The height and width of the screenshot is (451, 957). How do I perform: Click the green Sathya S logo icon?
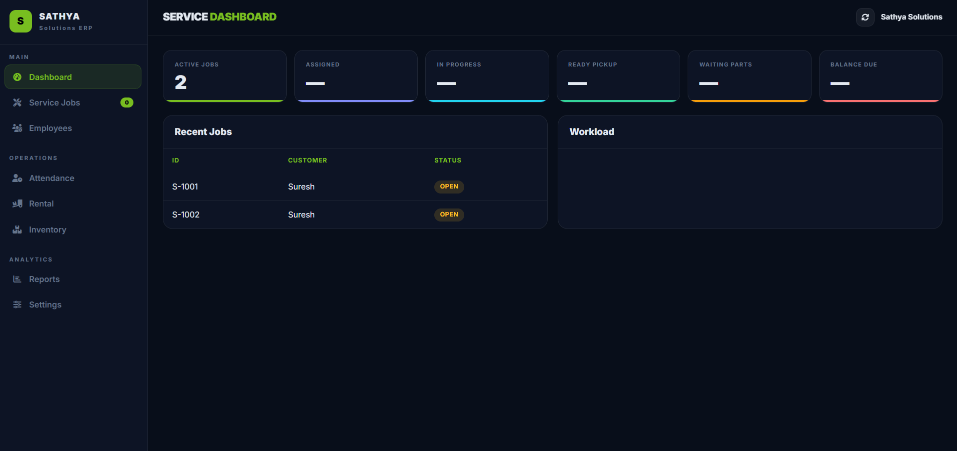point(20,21)
